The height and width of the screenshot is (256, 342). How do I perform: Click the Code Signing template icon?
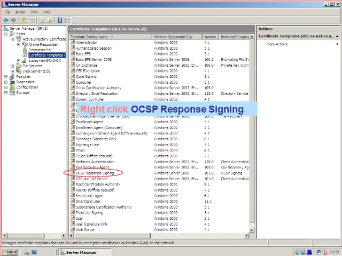pos(73,76)
